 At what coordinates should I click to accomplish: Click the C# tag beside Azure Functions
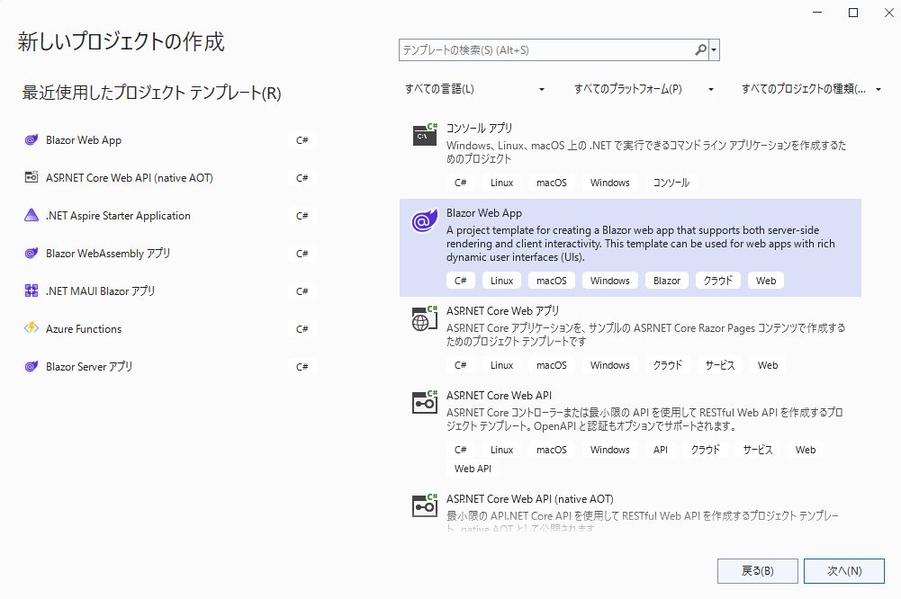(x=302, y=329)
